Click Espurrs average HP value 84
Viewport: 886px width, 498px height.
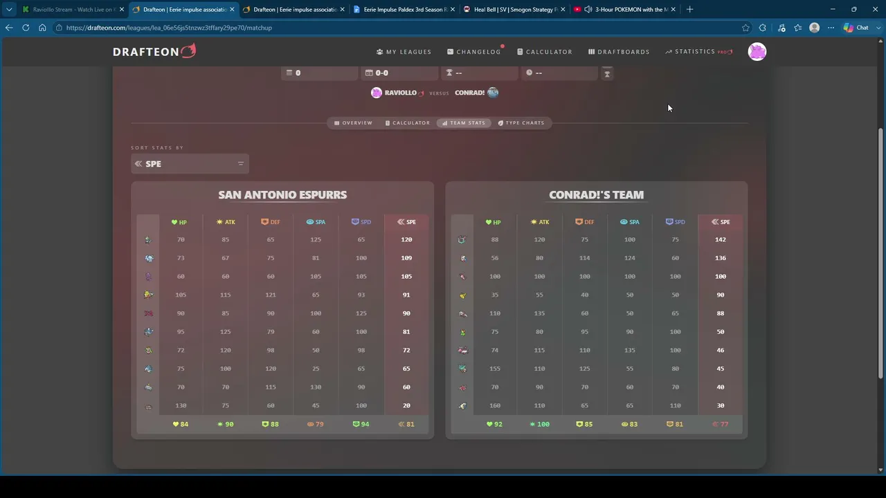pos(181,424)
